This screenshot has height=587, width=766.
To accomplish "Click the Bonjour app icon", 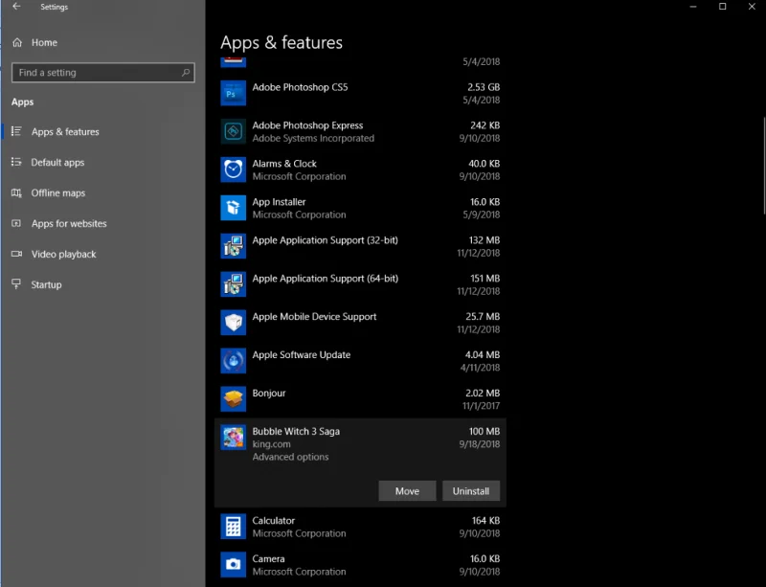I will click(232, 399).
